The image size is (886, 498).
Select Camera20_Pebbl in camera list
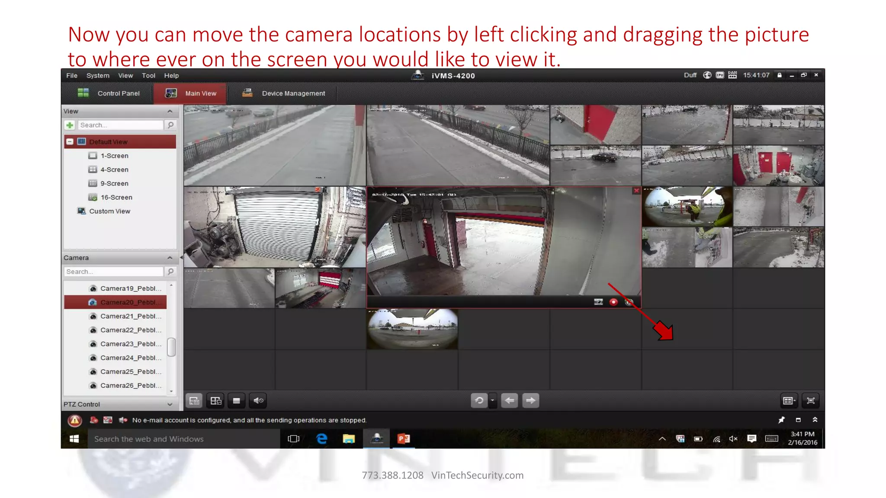coord(115,302)
